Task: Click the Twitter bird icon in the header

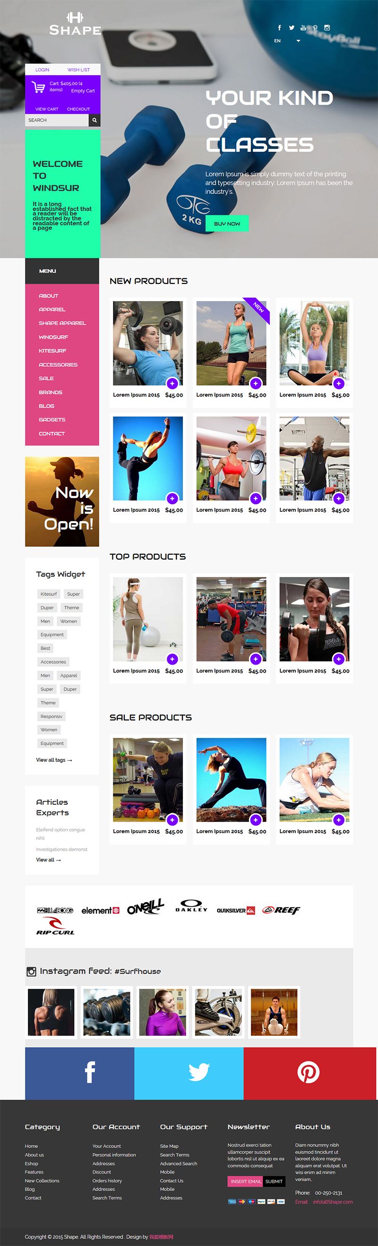Action: click(x=292, y=27)
